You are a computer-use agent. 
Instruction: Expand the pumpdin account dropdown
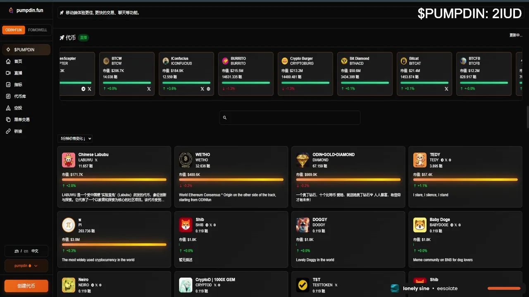tap(26, 266)
